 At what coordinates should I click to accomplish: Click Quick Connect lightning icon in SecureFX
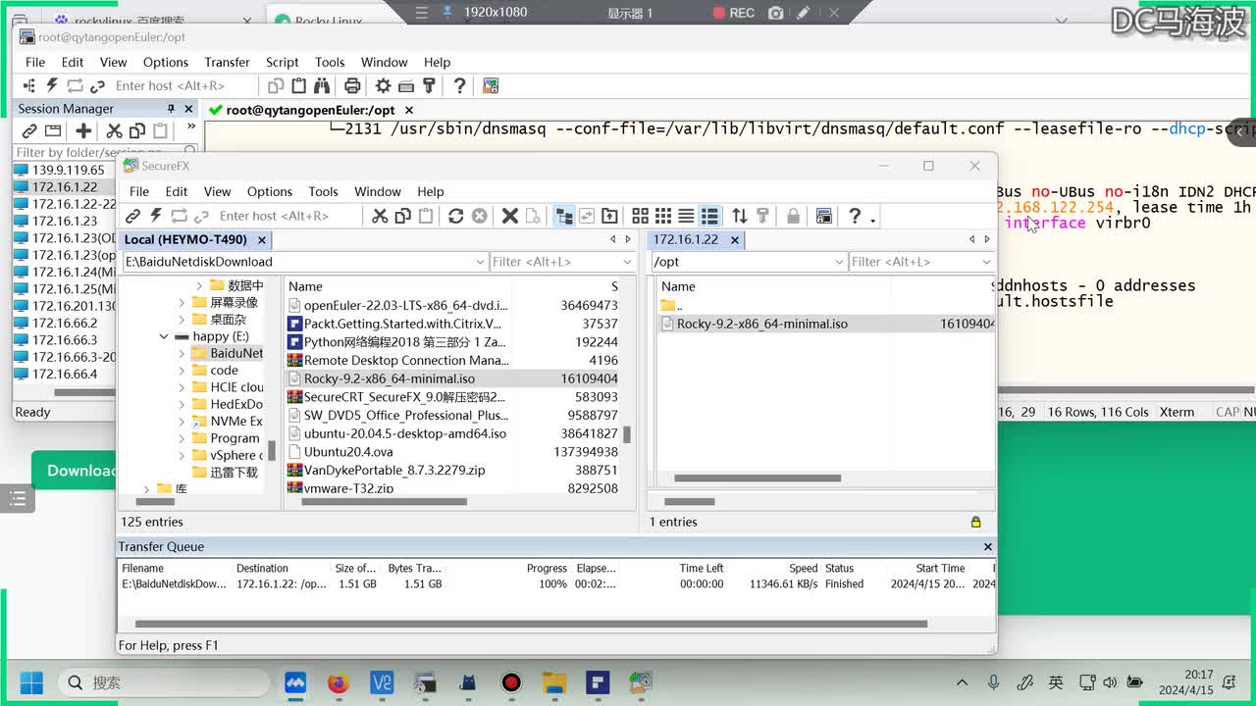(x=156, y=216)
